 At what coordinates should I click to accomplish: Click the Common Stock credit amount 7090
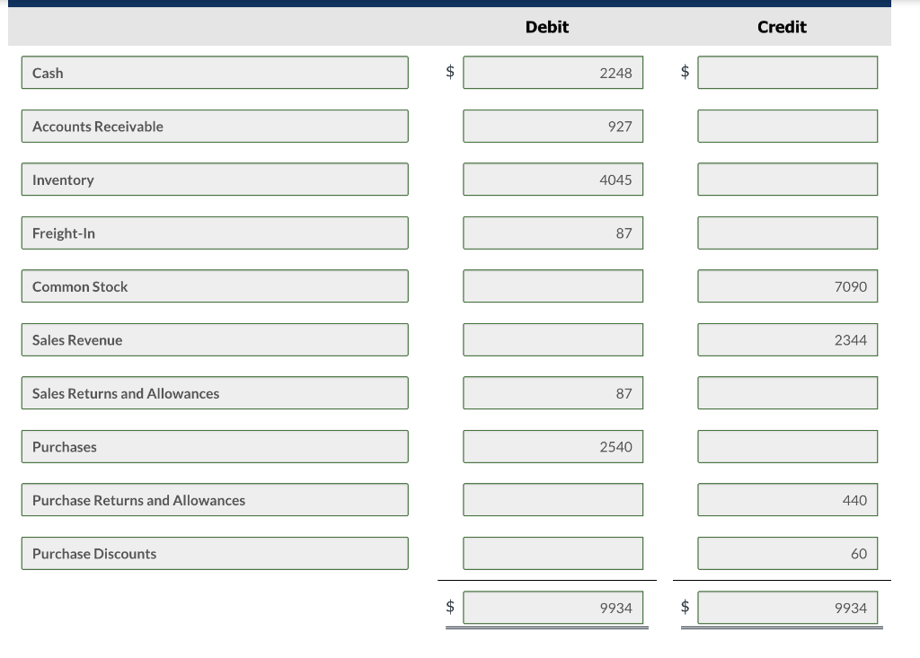(787, 285)
